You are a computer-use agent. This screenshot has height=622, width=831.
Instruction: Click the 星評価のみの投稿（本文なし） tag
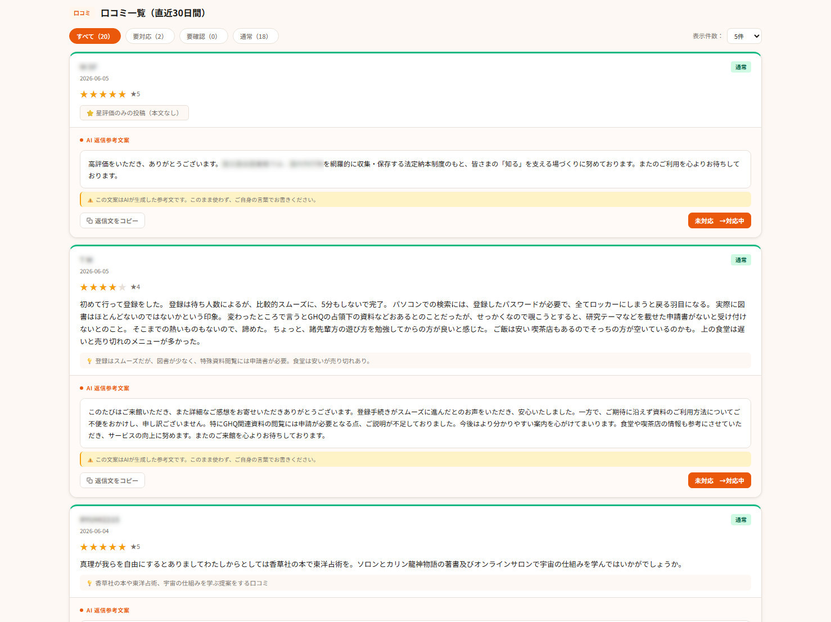click(x=134, y=113)
